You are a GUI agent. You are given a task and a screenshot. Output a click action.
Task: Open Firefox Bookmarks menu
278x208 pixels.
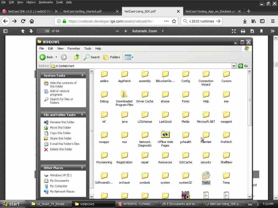click(x=46, y=2)
